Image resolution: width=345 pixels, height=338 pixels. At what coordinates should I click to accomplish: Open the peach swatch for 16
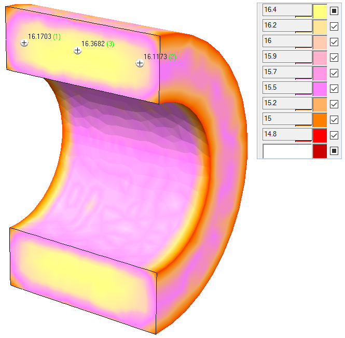(x=320, y=42)
